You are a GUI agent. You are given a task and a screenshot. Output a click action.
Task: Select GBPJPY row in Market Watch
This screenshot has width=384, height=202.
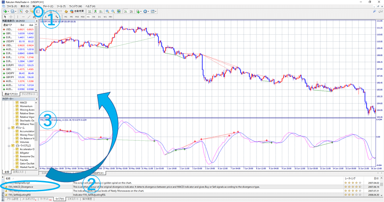click(x=18, y=77)
